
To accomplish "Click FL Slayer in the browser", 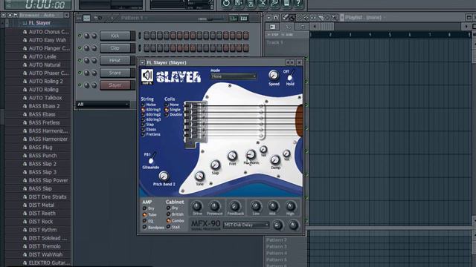I will (x=39, y=23).
